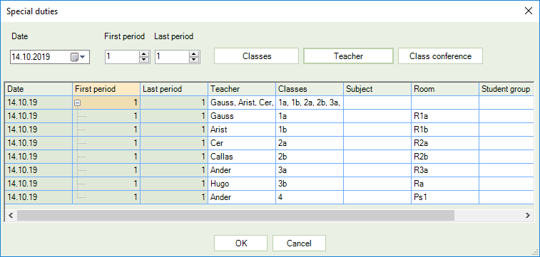Click the Last period column header
The height and width of the screenshot is (257, 540).
click(174, 89)
